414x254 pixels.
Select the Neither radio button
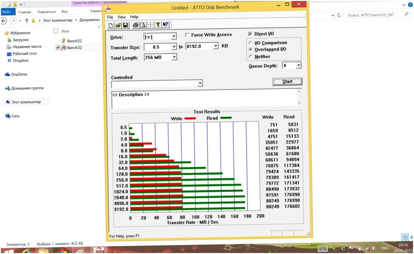point(250,56)
